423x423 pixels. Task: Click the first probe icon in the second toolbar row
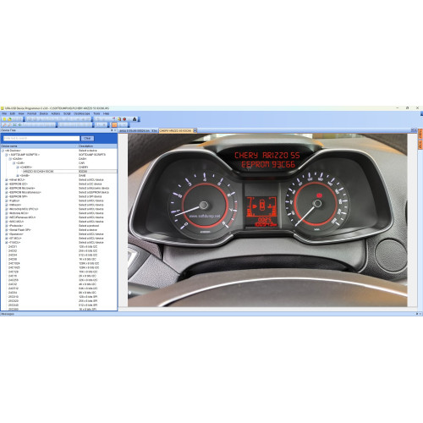(4, 124)
